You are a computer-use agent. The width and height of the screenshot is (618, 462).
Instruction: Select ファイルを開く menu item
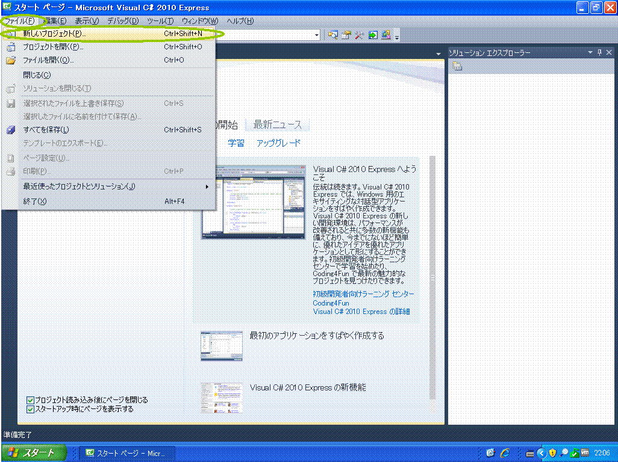coord(109,60)
